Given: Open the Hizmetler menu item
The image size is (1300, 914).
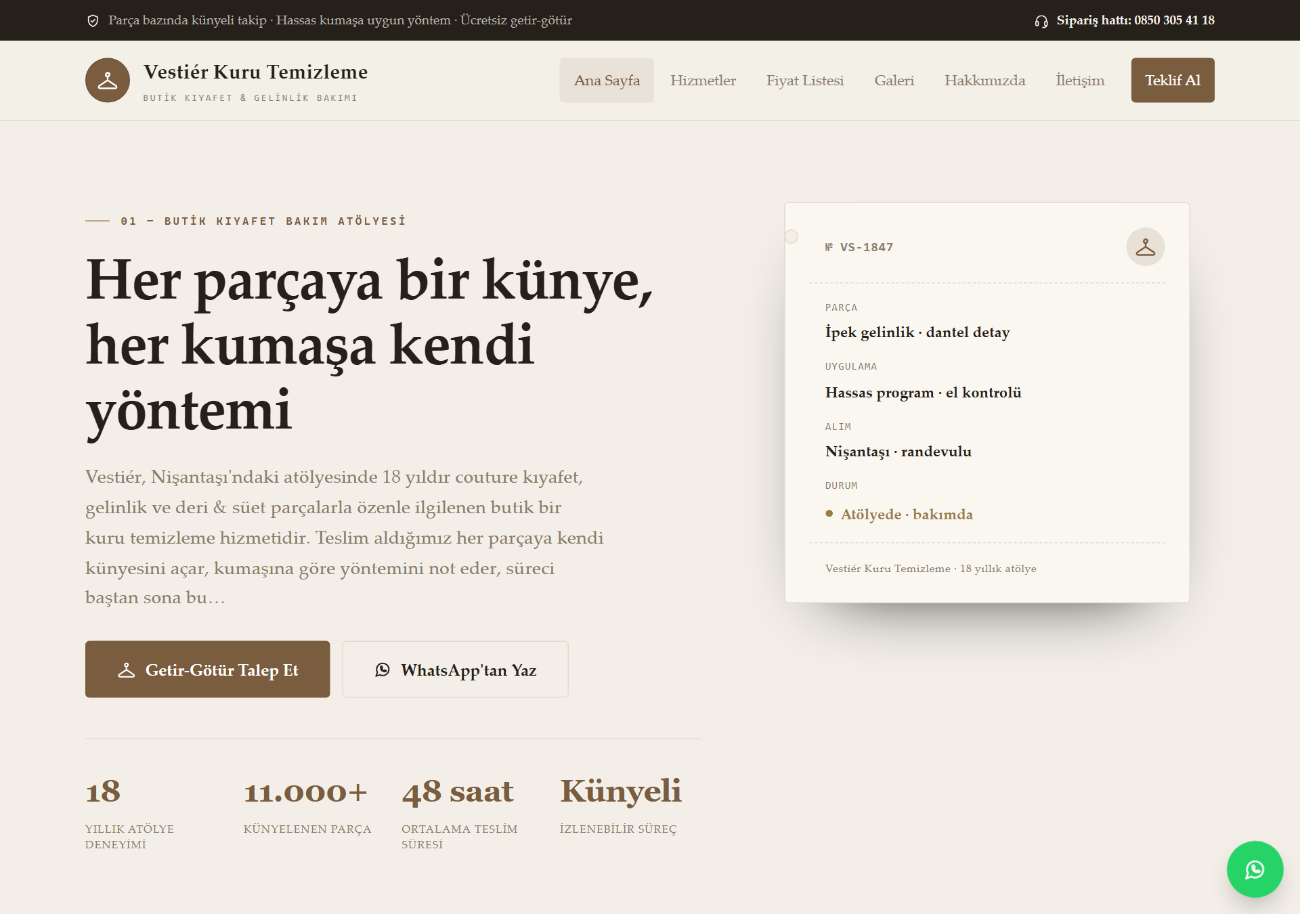Looking at the screenshot, I should (x=703, y=81).
